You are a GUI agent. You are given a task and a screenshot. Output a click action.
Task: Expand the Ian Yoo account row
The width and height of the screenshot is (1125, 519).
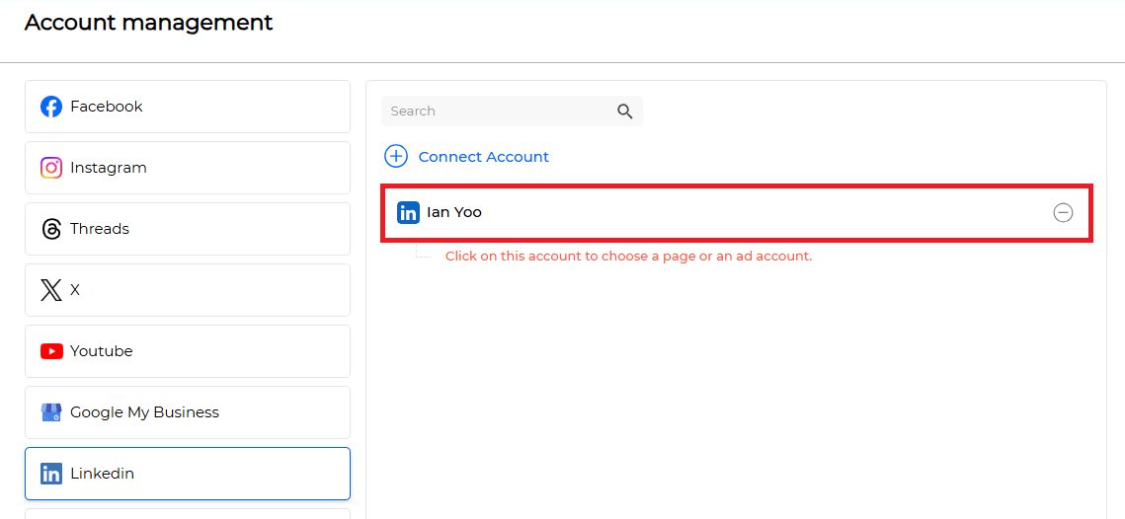coord(737,213)
